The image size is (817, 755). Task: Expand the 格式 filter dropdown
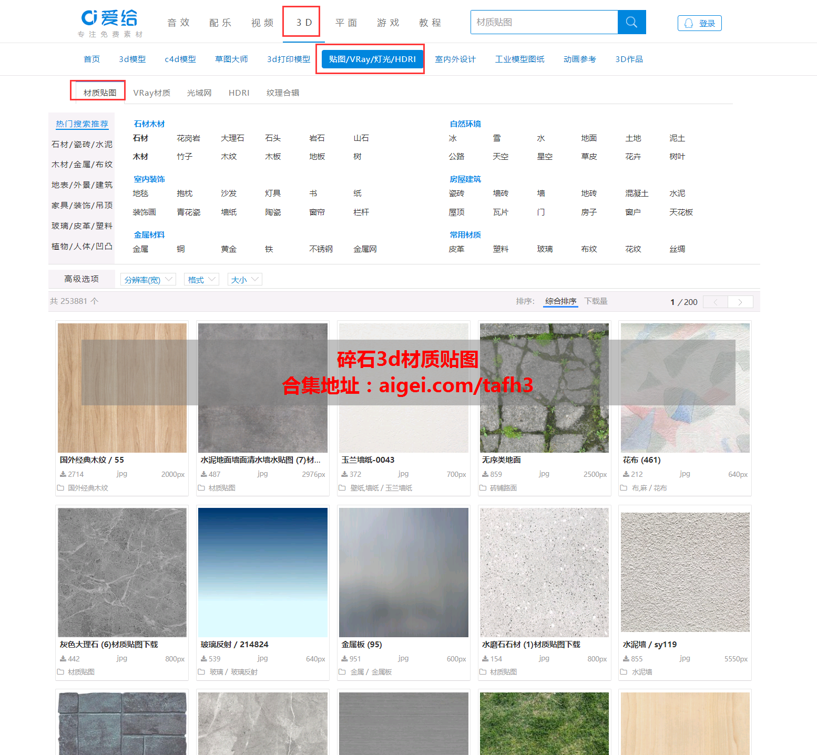(202, 280)
